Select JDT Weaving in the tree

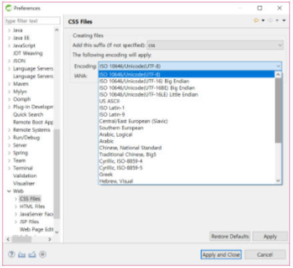tap(28, 53)
